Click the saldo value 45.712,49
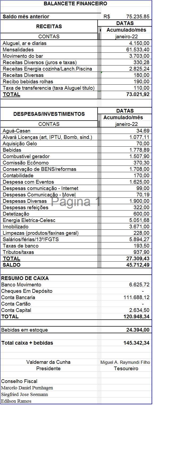Screen dimensions: 183x449 tap(138, 265)
